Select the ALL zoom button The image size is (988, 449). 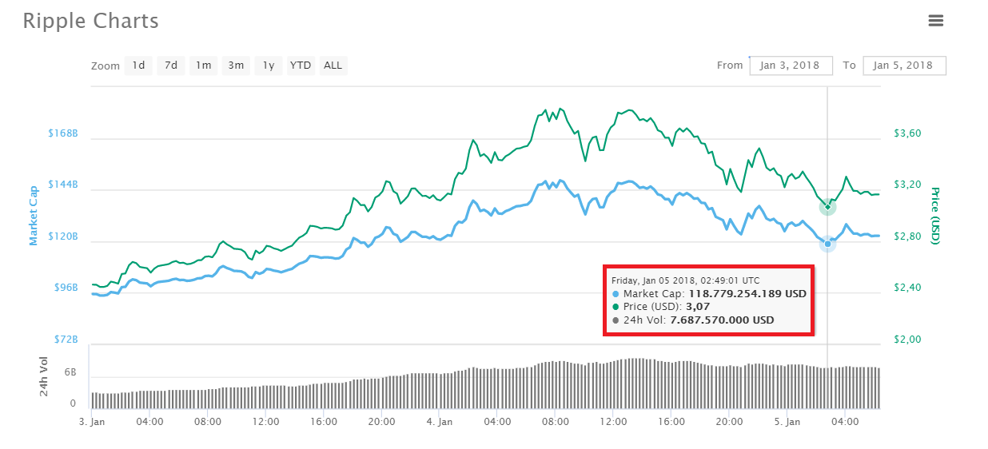point(333,66)
